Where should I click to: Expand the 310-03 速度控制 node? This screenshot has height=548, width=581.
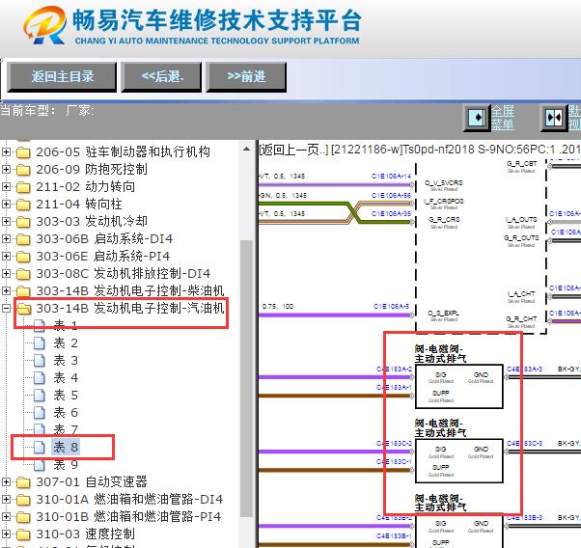point(6,534)
